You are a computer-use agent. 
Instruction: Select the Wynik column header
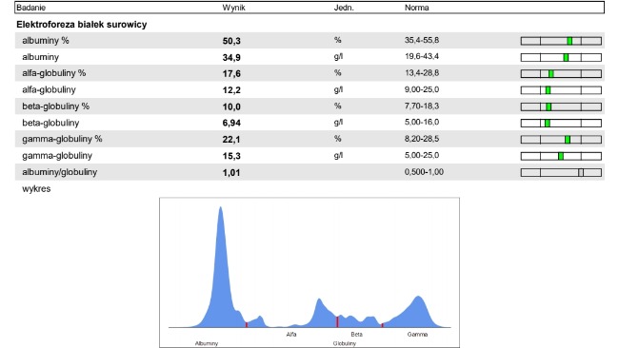coord(233,8)
